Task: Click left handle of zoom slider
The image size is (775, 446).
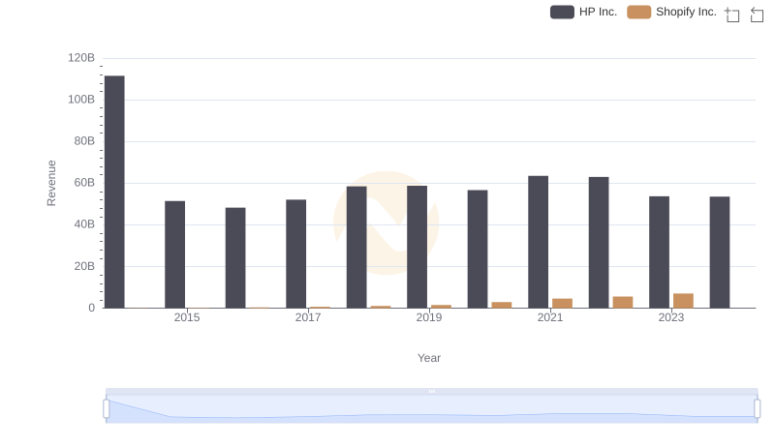Action: [x=107, y=409]
